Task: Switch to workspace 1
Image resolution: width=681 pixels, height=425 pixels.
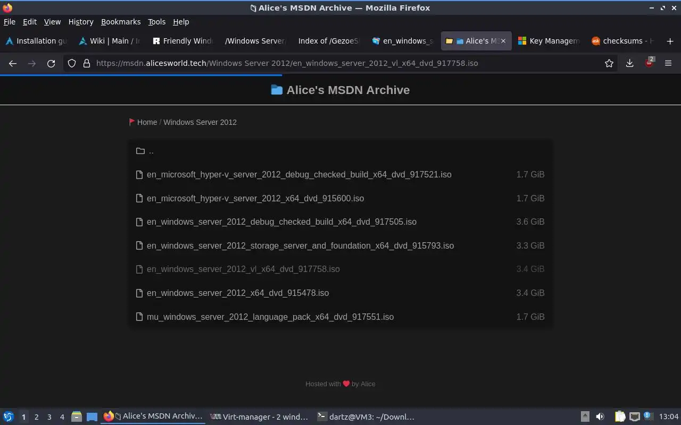Action: pyautogui.click(x=23, y=416)
